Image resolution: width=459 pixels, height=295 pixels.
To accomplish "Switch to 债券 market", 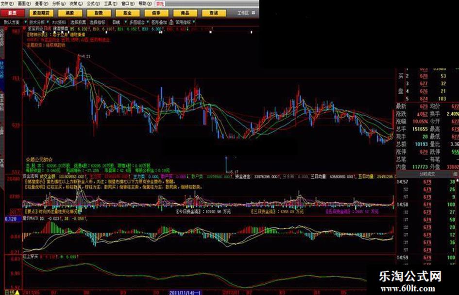I will tap(156, 13).
